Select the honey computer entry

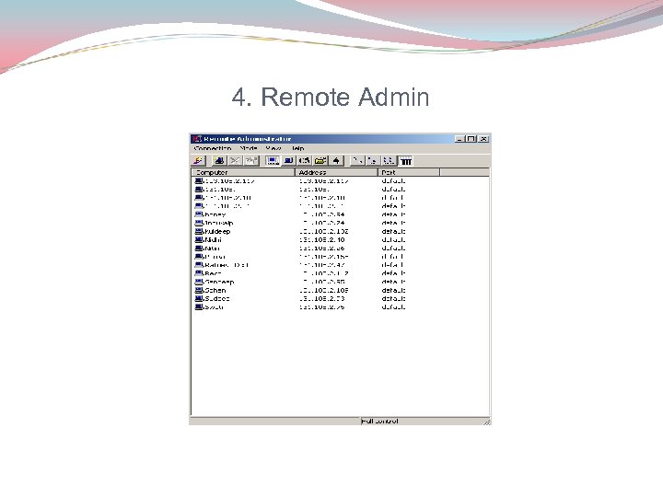coord(210,214)
